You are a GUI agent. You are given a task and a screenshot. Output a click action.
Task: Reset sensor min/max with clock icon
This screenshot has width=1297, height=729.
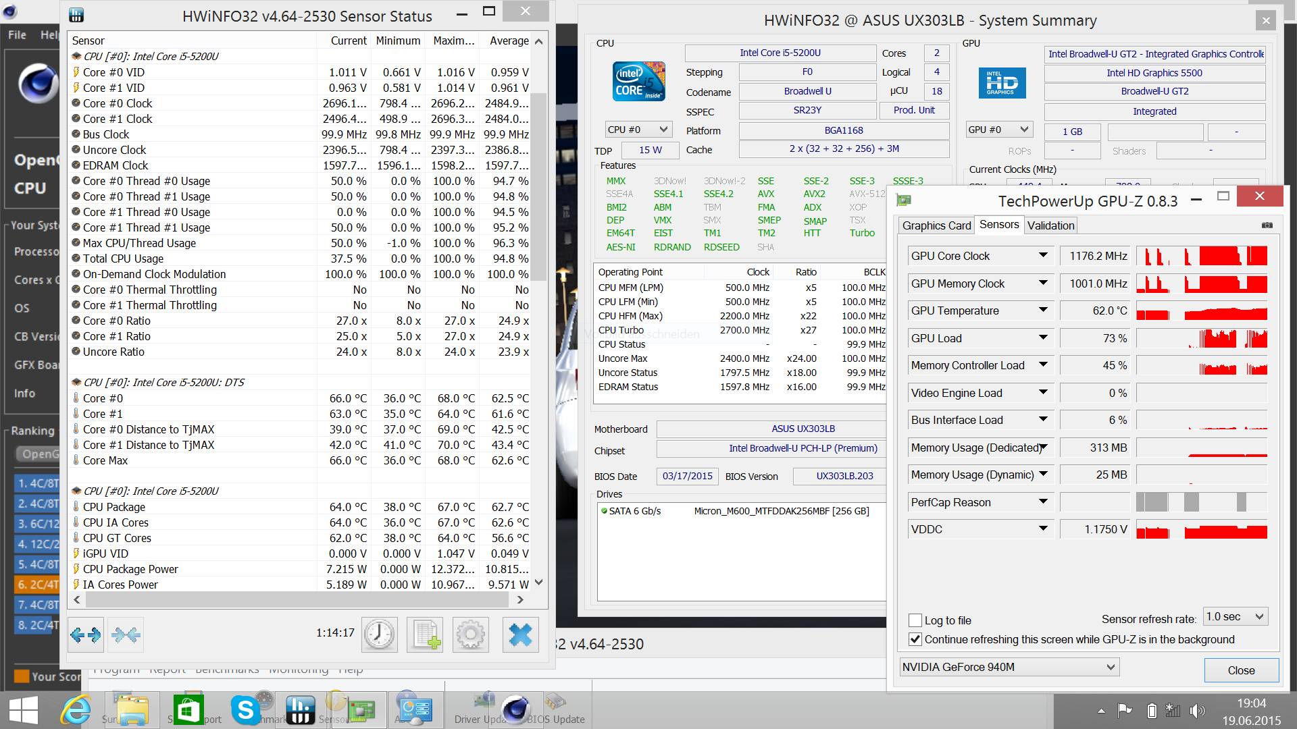pyautogui.click(x=380, y=634)
